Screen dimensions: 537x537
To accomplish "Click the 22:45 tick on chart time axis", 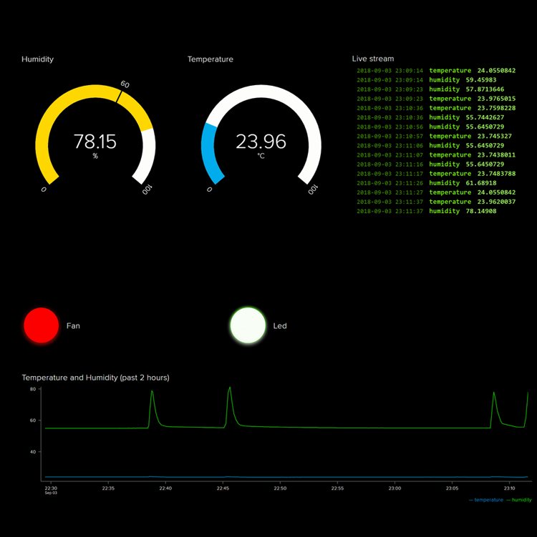I will [x=223, y=489].
